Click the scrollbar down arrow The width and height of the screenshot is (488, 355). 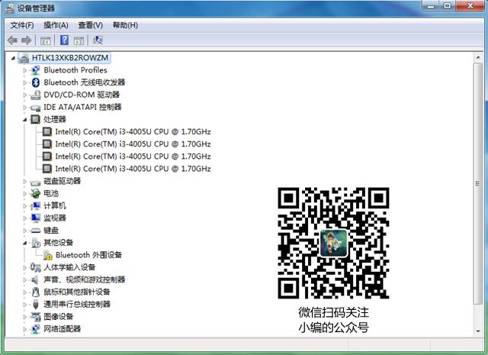click(x=478, y=331)
